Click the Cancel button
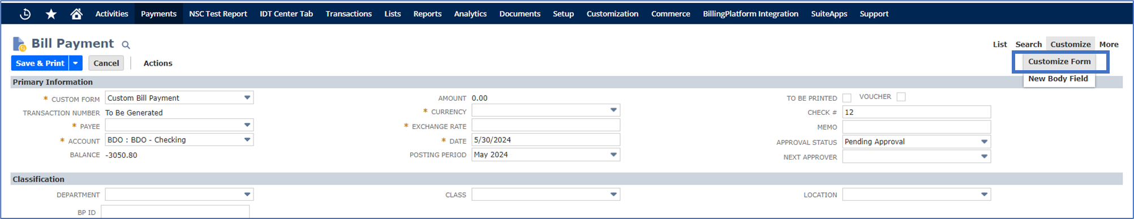Image resolution: width=1134 pixels, height=219 pixels. point(106,63)
